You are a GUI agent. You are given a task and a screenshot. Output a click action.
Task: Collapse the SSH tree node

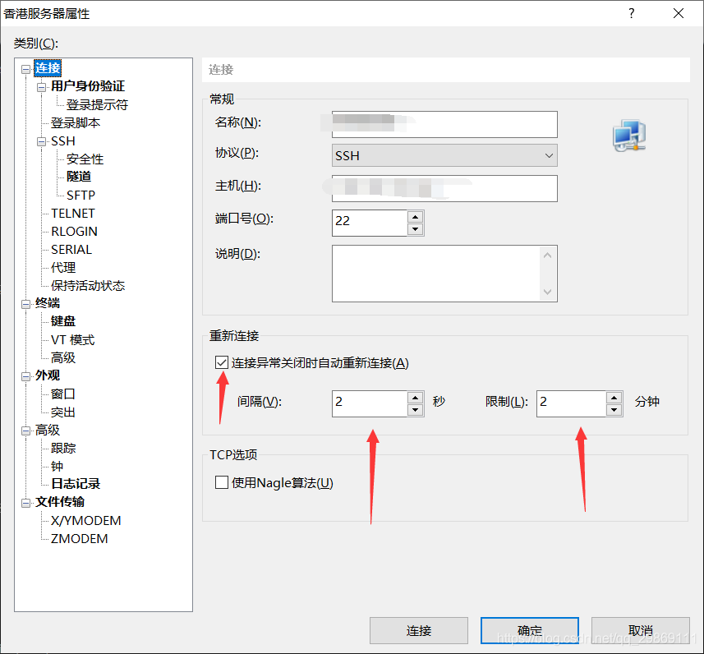tap(42, 141)
